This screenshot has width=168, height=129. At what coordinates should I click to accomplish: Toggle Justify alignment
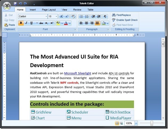click(97, 23)
